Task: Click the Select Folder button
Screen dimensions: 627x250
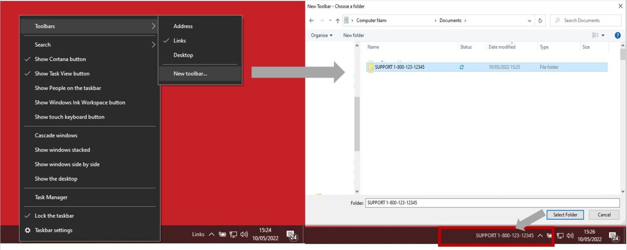Action: (565, 215)
